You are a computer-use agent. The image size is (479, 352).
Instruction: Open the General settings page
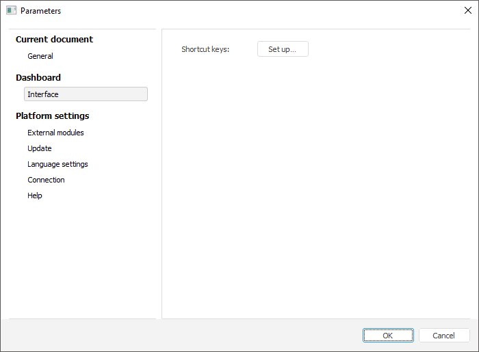pyautogui.click(x=40, y=56)
